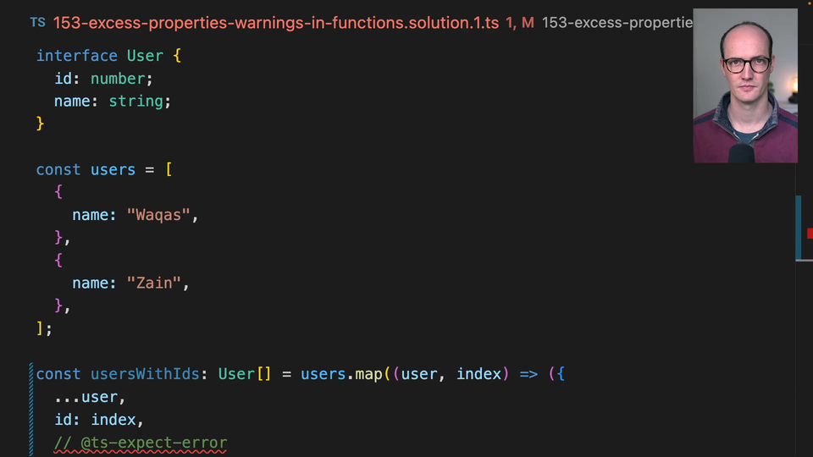Click the 'map' method call

pyautogui.click(x=368, y=374)
